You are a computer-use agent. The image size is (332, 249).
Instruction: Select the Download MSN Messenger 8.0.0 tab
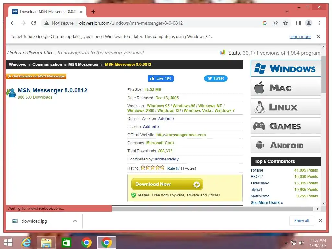pyautogui.click(x=47, y=12)
